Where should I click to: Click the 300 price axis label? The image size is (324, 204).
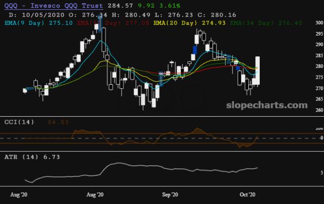(x=319, y=22)
